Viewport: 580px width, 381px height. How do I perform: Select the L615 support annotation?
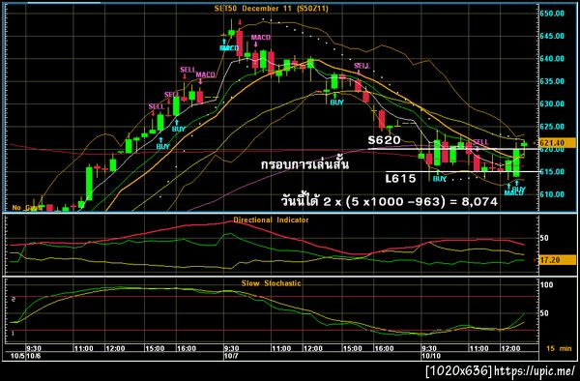point(400,179)
